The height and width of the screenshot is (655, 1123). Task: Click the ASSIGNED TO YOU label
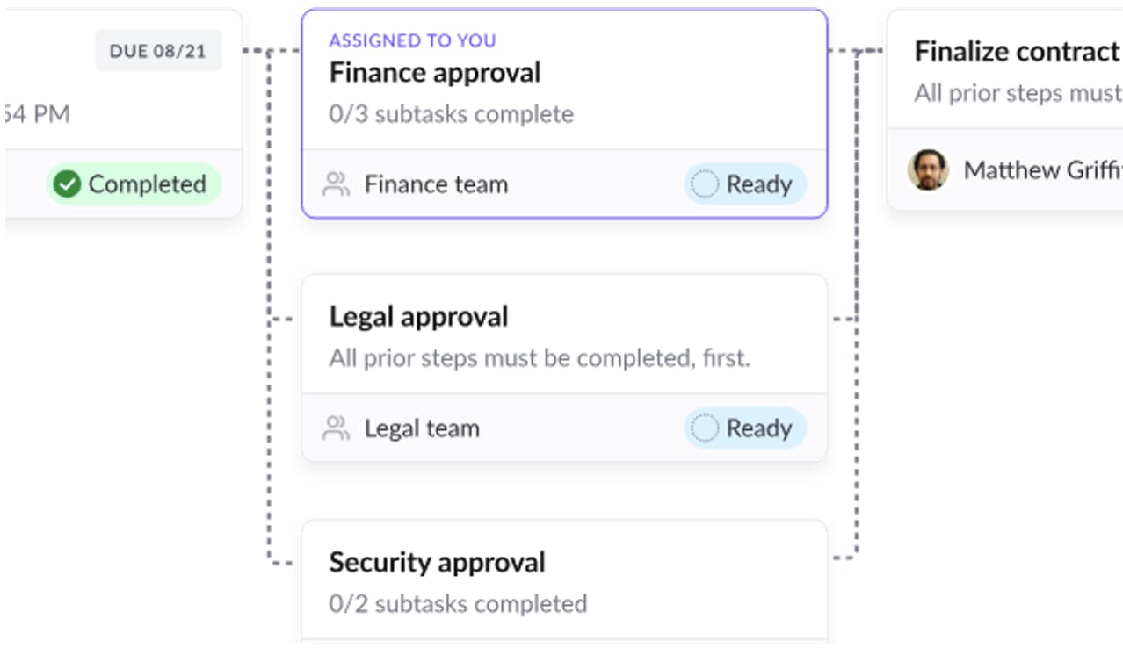click(x=412, y=40)
